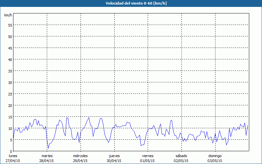Click the date 02/05/15 under sábado
Screen dimensions: 262x164
pyautogui.click(x=181, y=161)
